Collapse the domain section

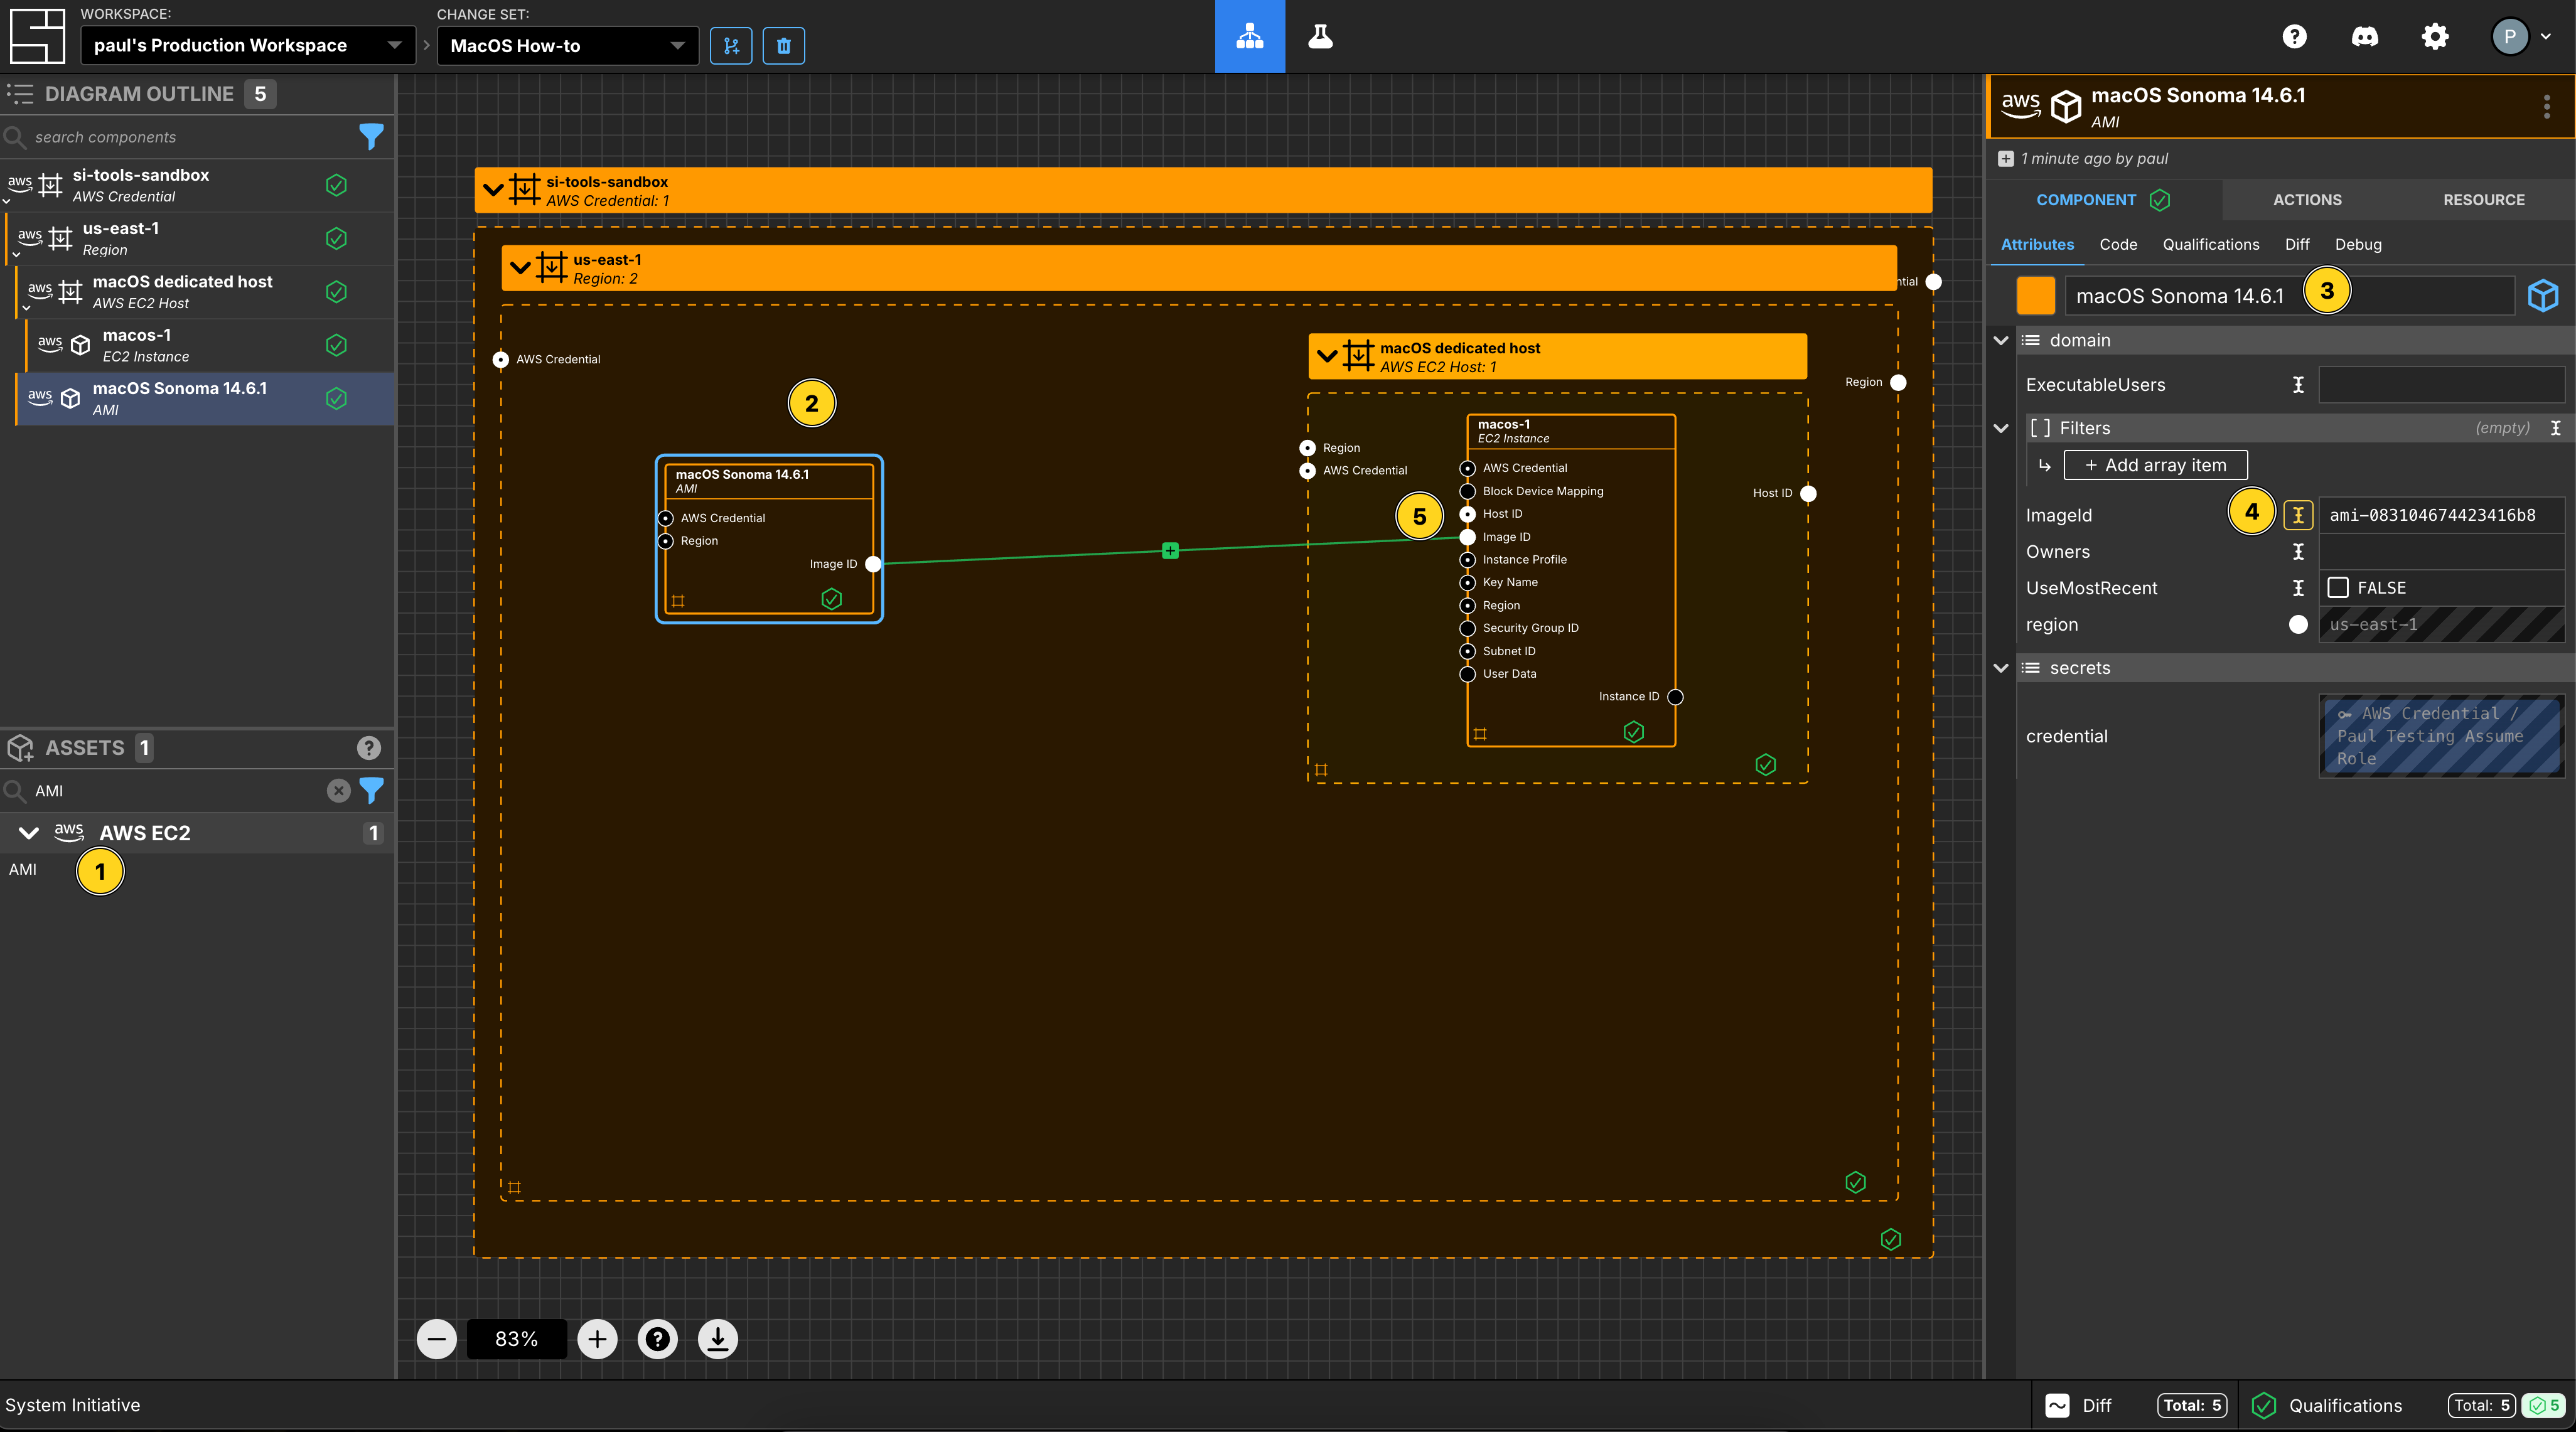2001,340
